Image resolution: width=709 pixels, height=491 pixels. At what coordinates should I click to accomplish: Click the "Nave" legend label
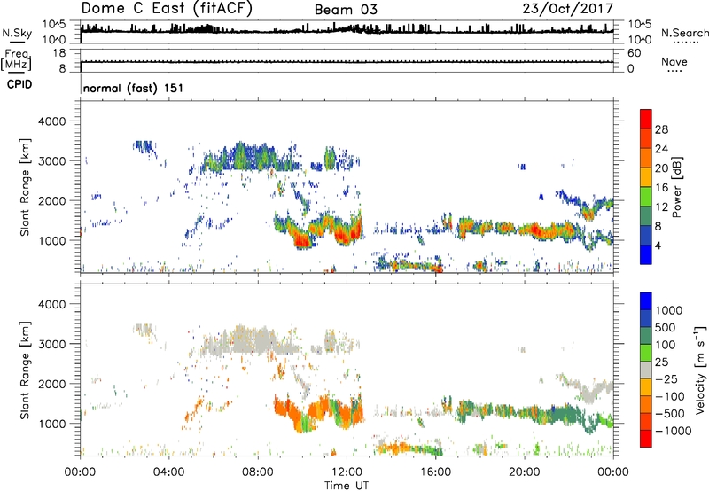click(x=674, y=61)
